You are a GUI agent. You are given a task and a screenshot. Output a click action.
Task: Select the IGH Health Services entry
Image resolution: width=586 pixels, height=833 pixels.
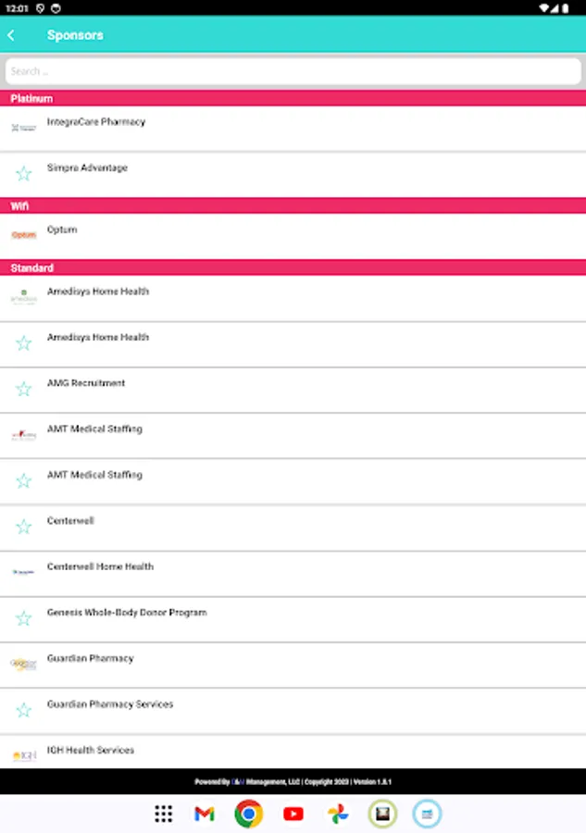[x=91, y=751]
